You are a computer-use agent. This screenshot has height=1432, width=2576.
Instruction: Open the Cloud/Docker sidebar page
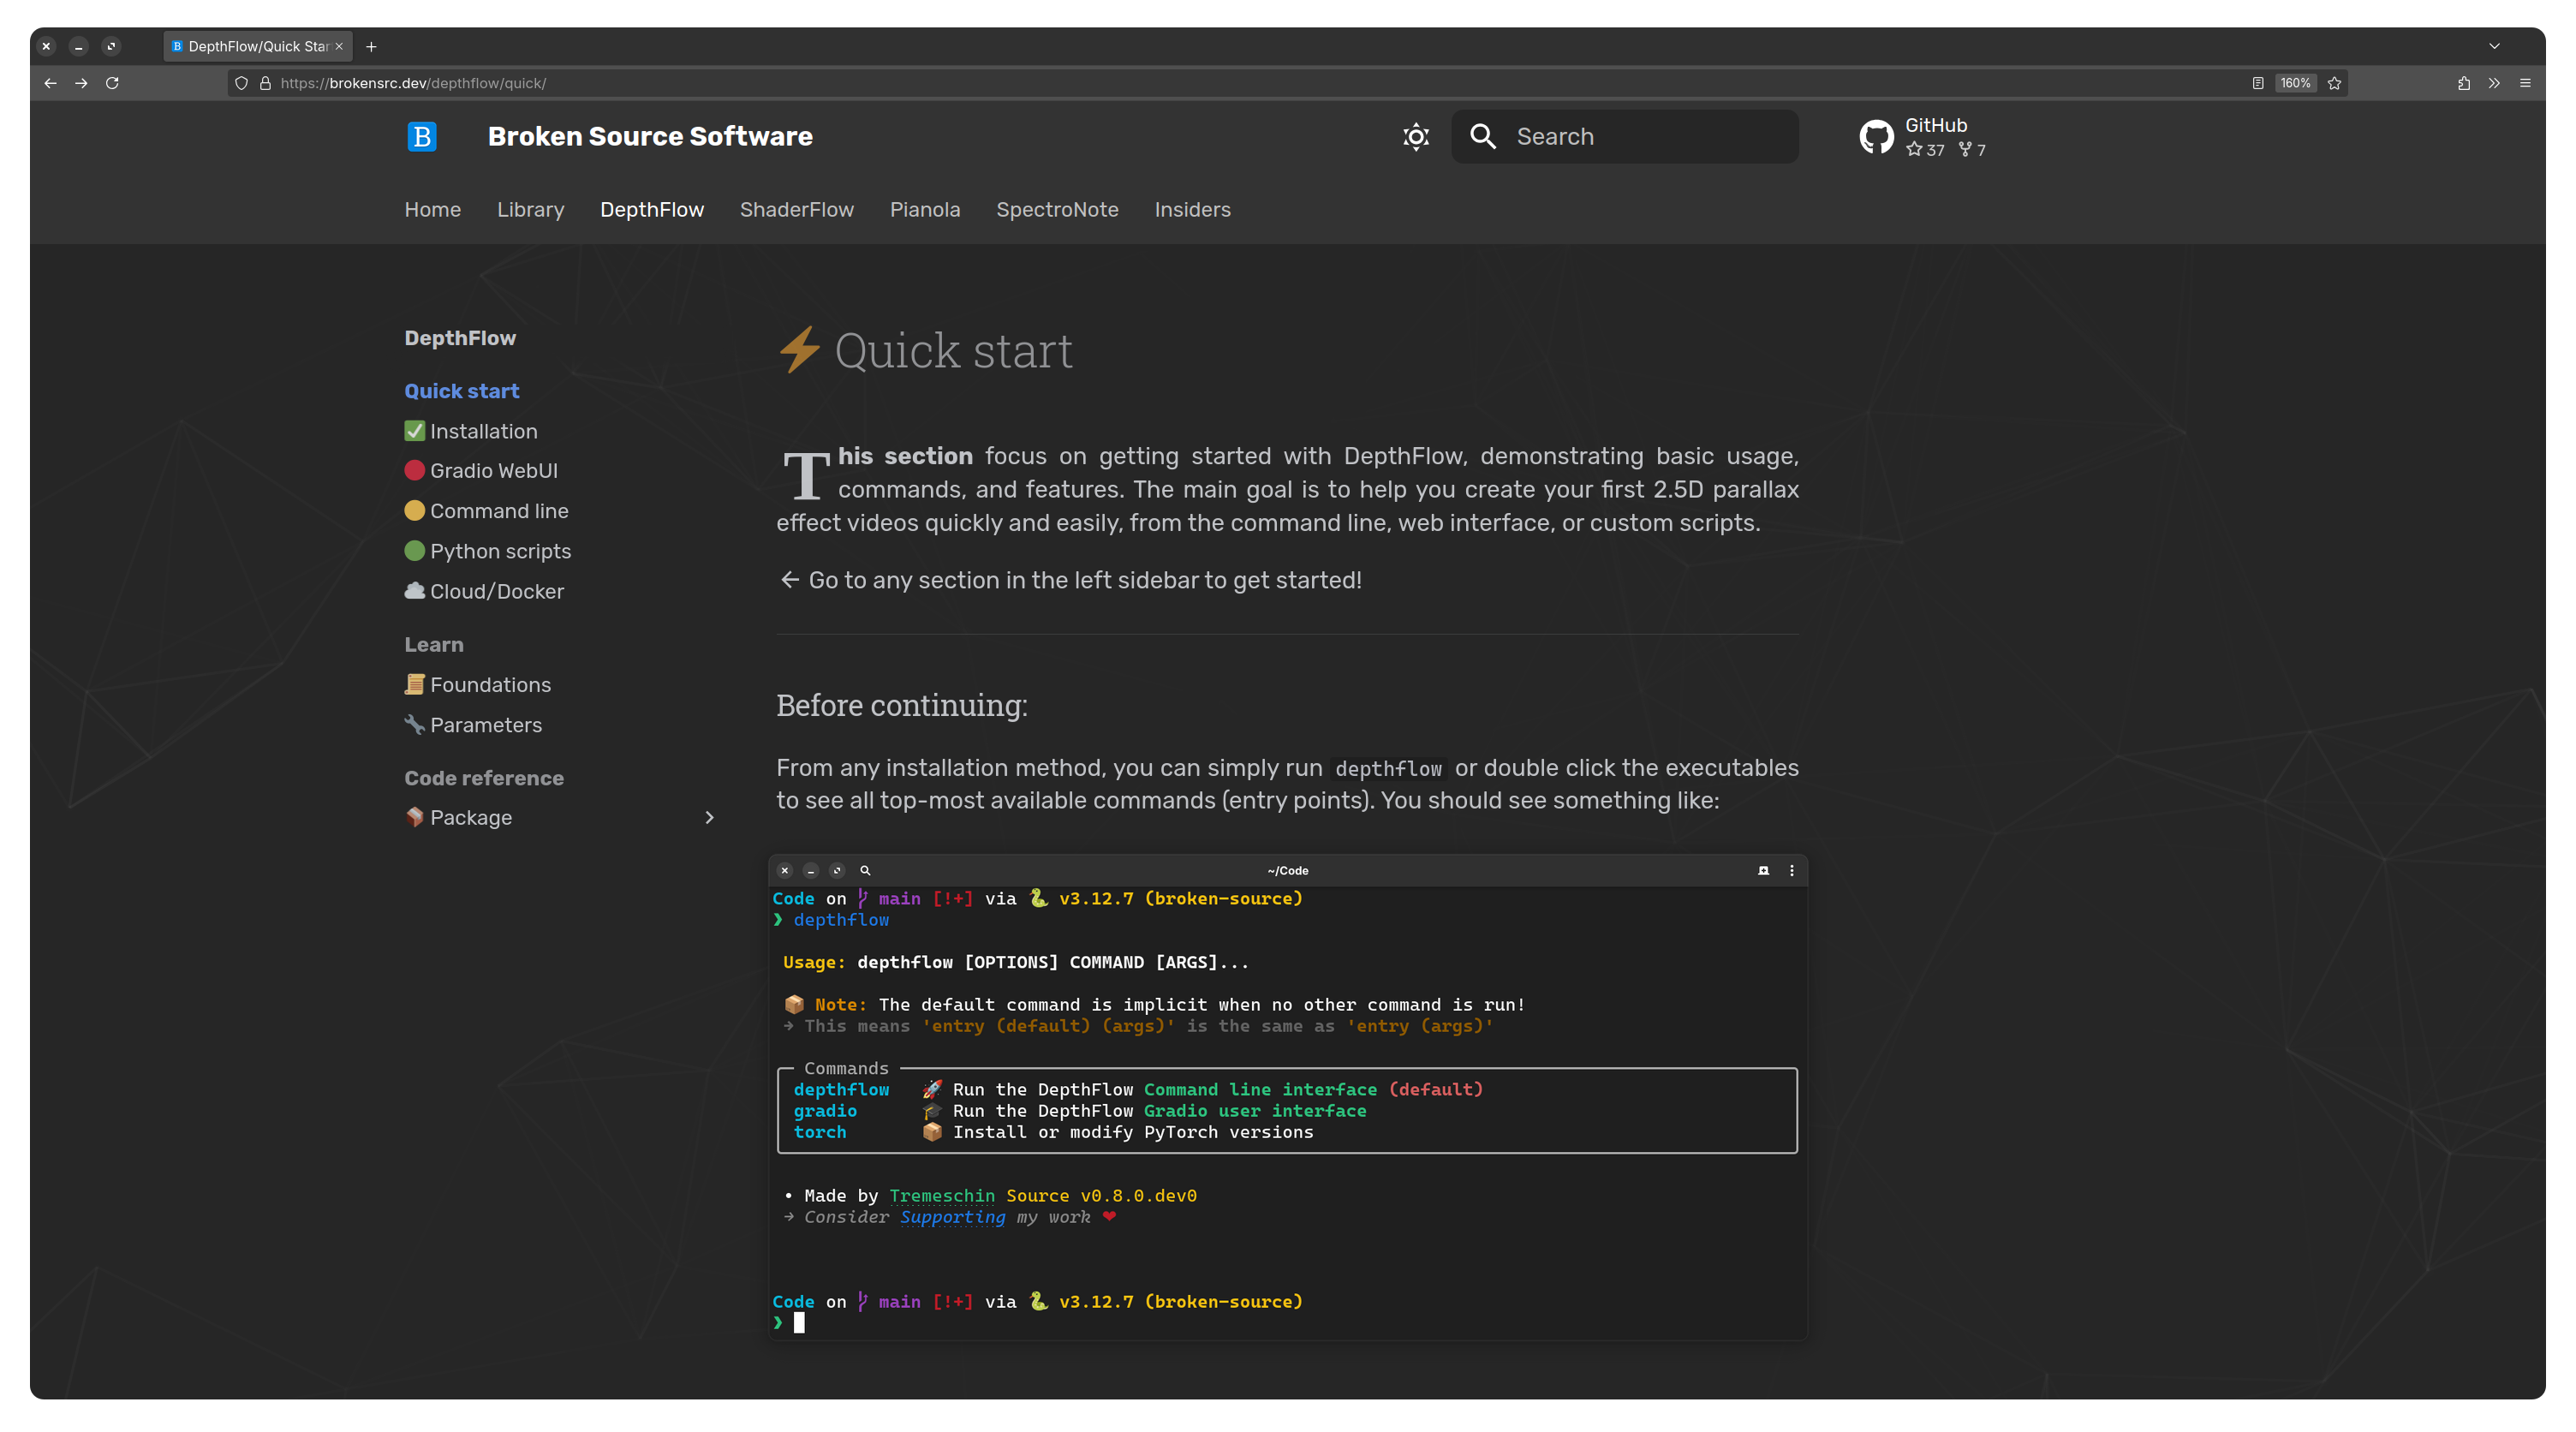click(x=484, y=591)
